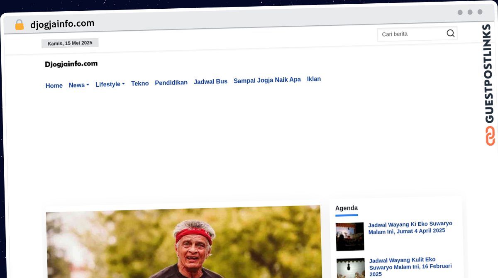Viewport: 498px width, 278px height.
Task: Click thumbnail of Wayang Ki Eko Suwaryo article
Action: pyautogui.click(x=350, y=237)
